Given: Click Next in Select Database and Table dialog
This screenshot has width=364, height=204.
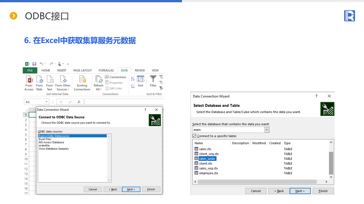Looking at the screenshot, I should (300, 191).
